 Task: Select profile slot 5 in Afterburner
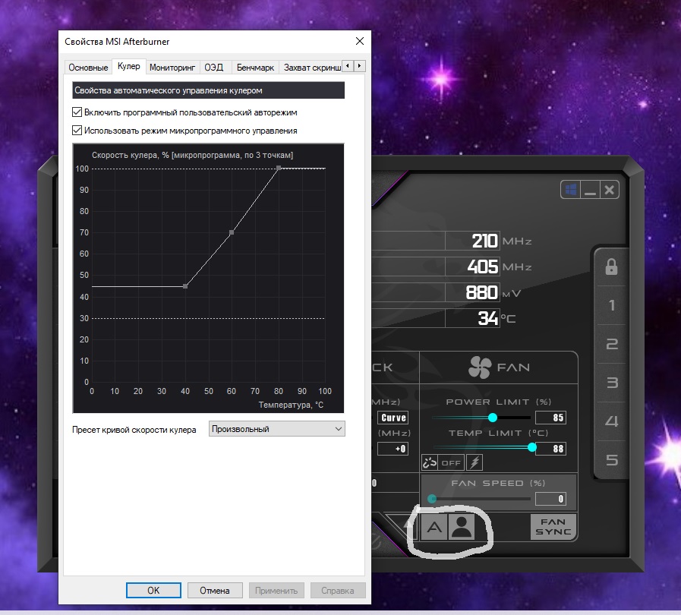click(x=611, y=460)
